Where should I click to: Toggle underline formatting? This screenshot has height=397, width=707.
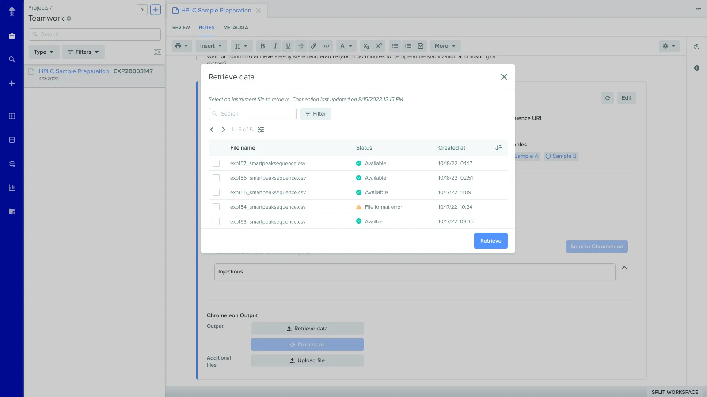coord(288,46)
